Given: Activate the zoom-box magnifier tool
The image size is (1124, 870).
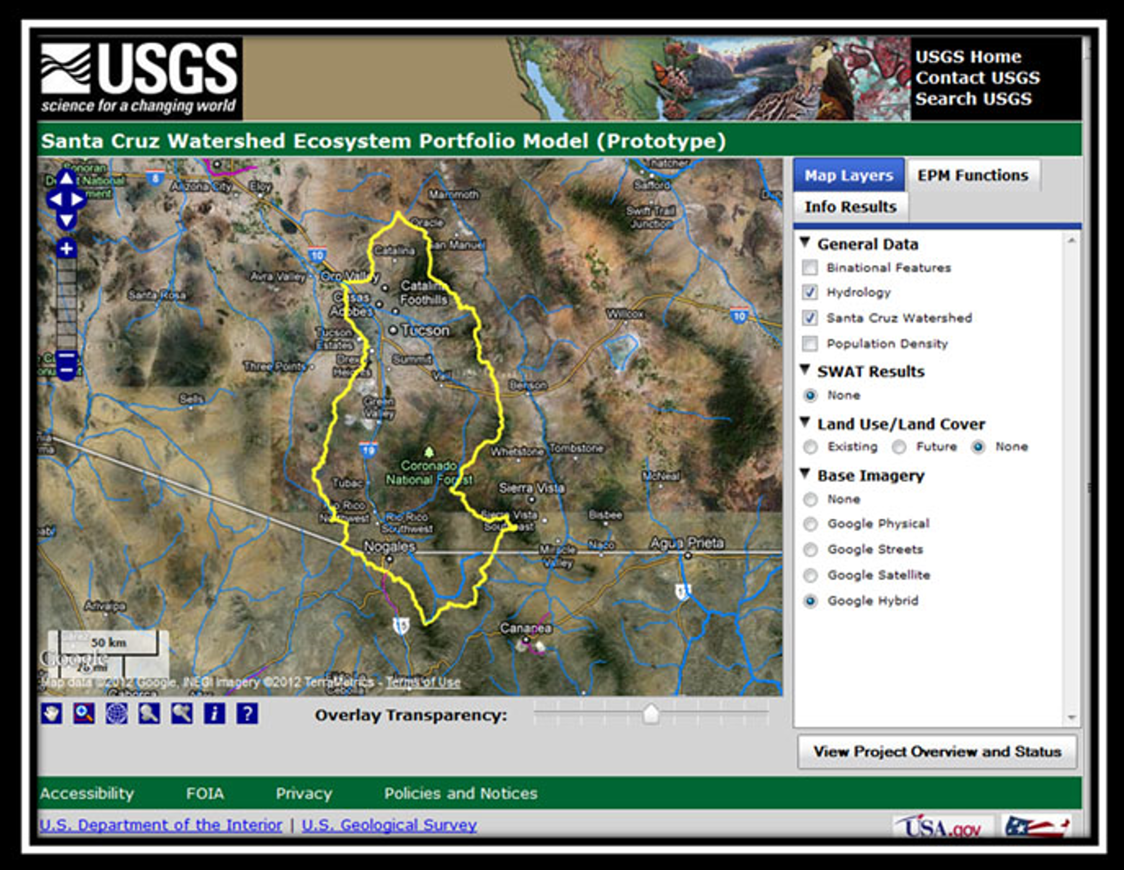Looking at the screenshot, I should click(x=84, y=714).
